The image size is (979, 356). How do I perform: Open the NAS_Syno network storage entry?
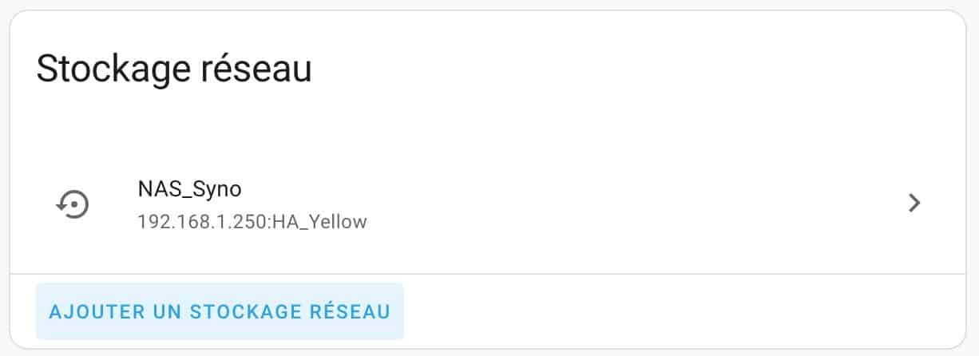click(x=489, y=204)
